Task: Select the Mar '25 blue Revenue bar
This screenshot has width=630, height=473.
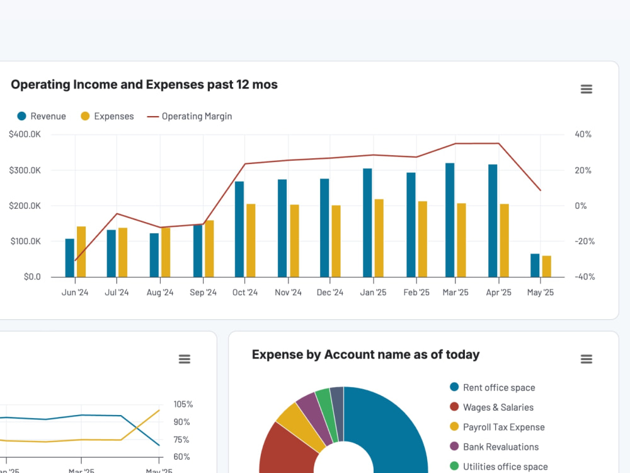Action: click(x=450, y=220)
